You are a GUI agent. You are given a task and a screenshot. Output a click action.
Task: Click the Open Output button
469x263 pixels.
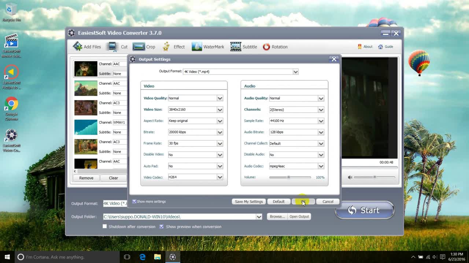point(299,217)
